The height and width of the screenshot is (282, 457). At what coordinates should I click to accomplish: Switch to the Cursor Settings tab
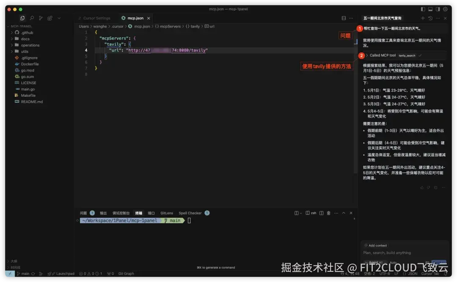pos(94,18)
